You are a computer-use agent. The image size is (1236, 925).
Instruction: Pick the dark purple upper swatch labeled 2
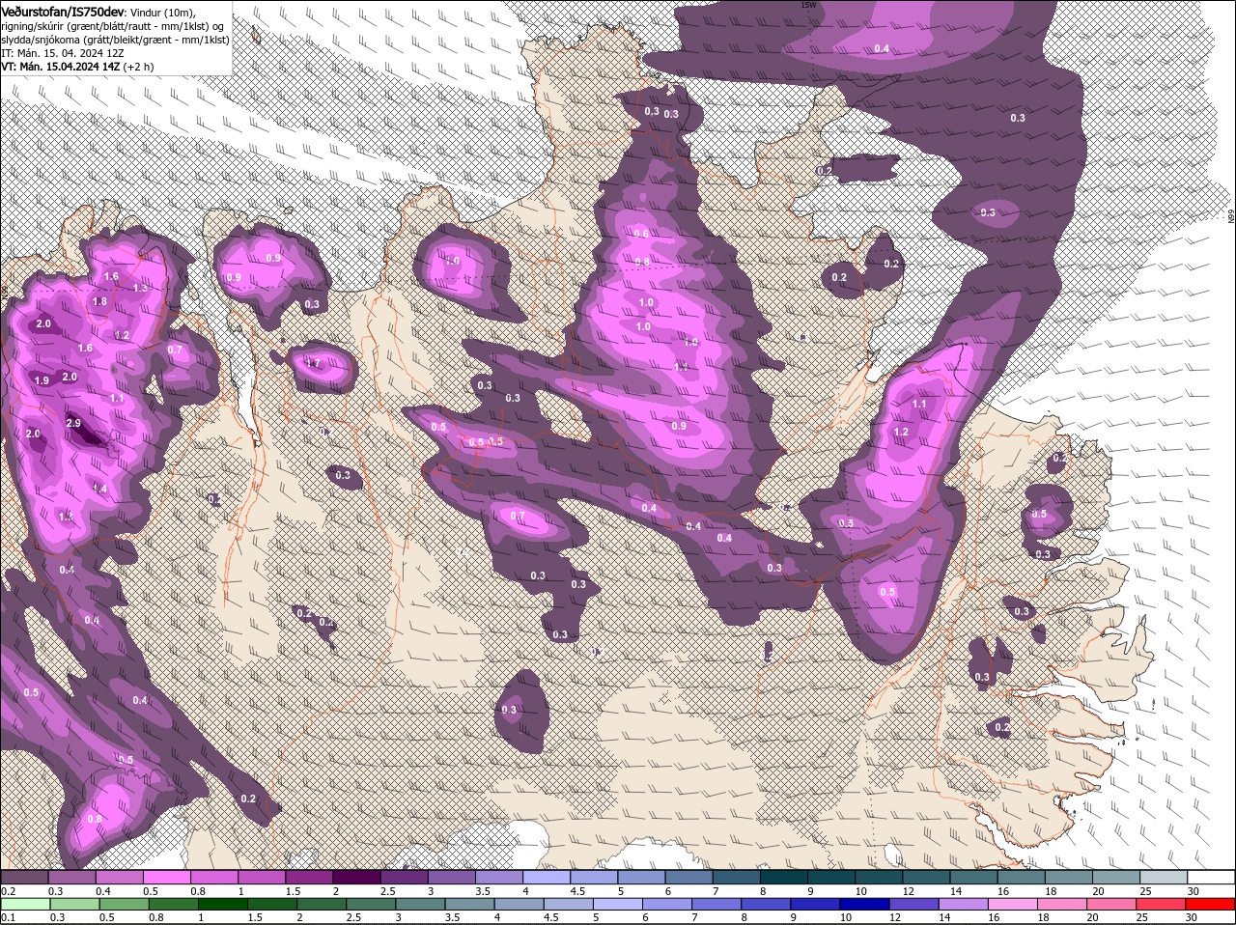pyautogui.click(x=356, y=877)
